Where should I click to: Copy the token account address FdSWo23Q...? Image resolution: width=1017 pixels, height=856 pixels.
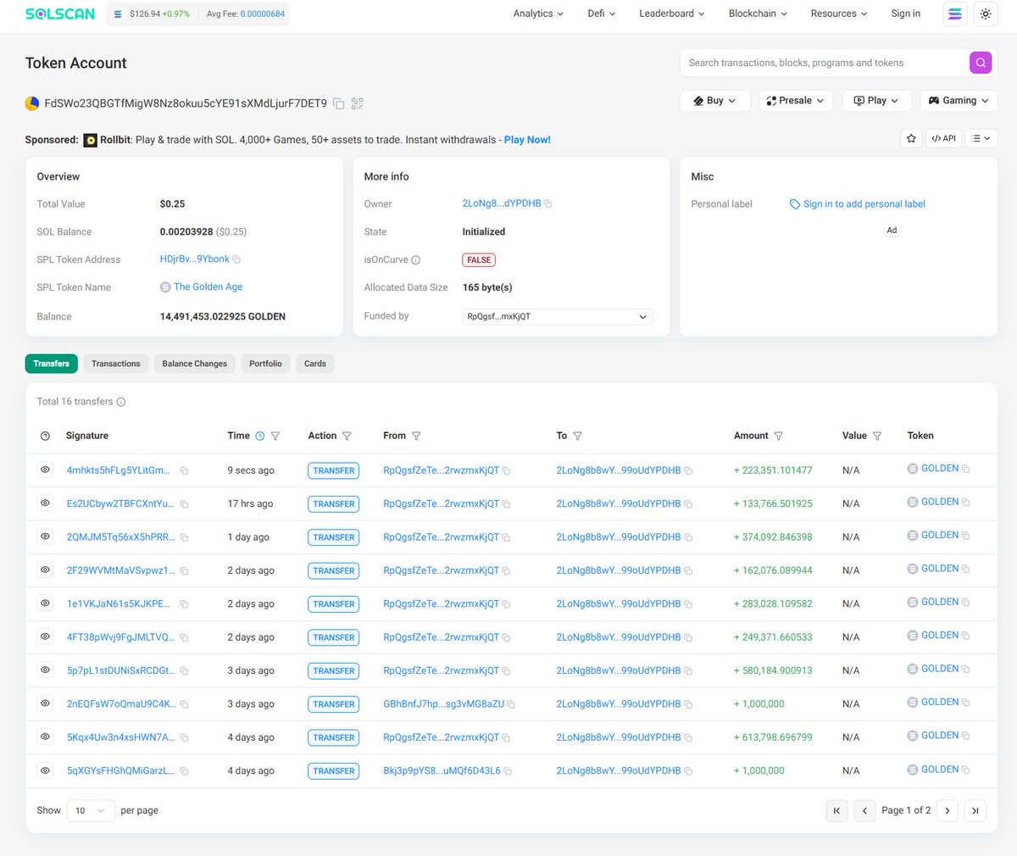[x=339, y=103]
